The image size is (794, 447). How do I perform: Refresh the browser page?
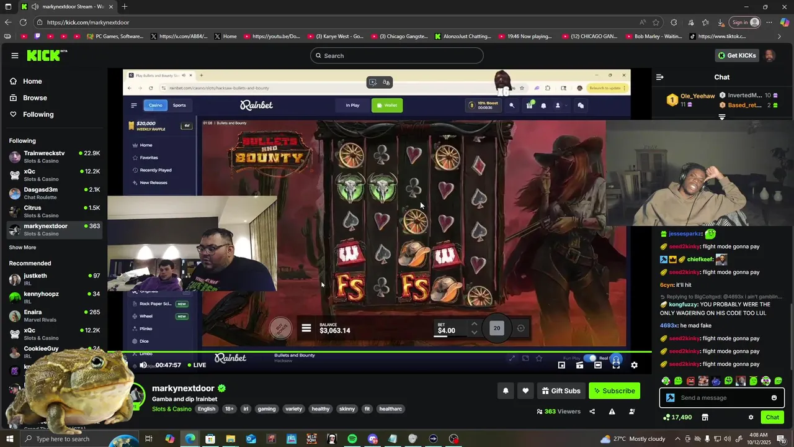click(x=23, y=22)
